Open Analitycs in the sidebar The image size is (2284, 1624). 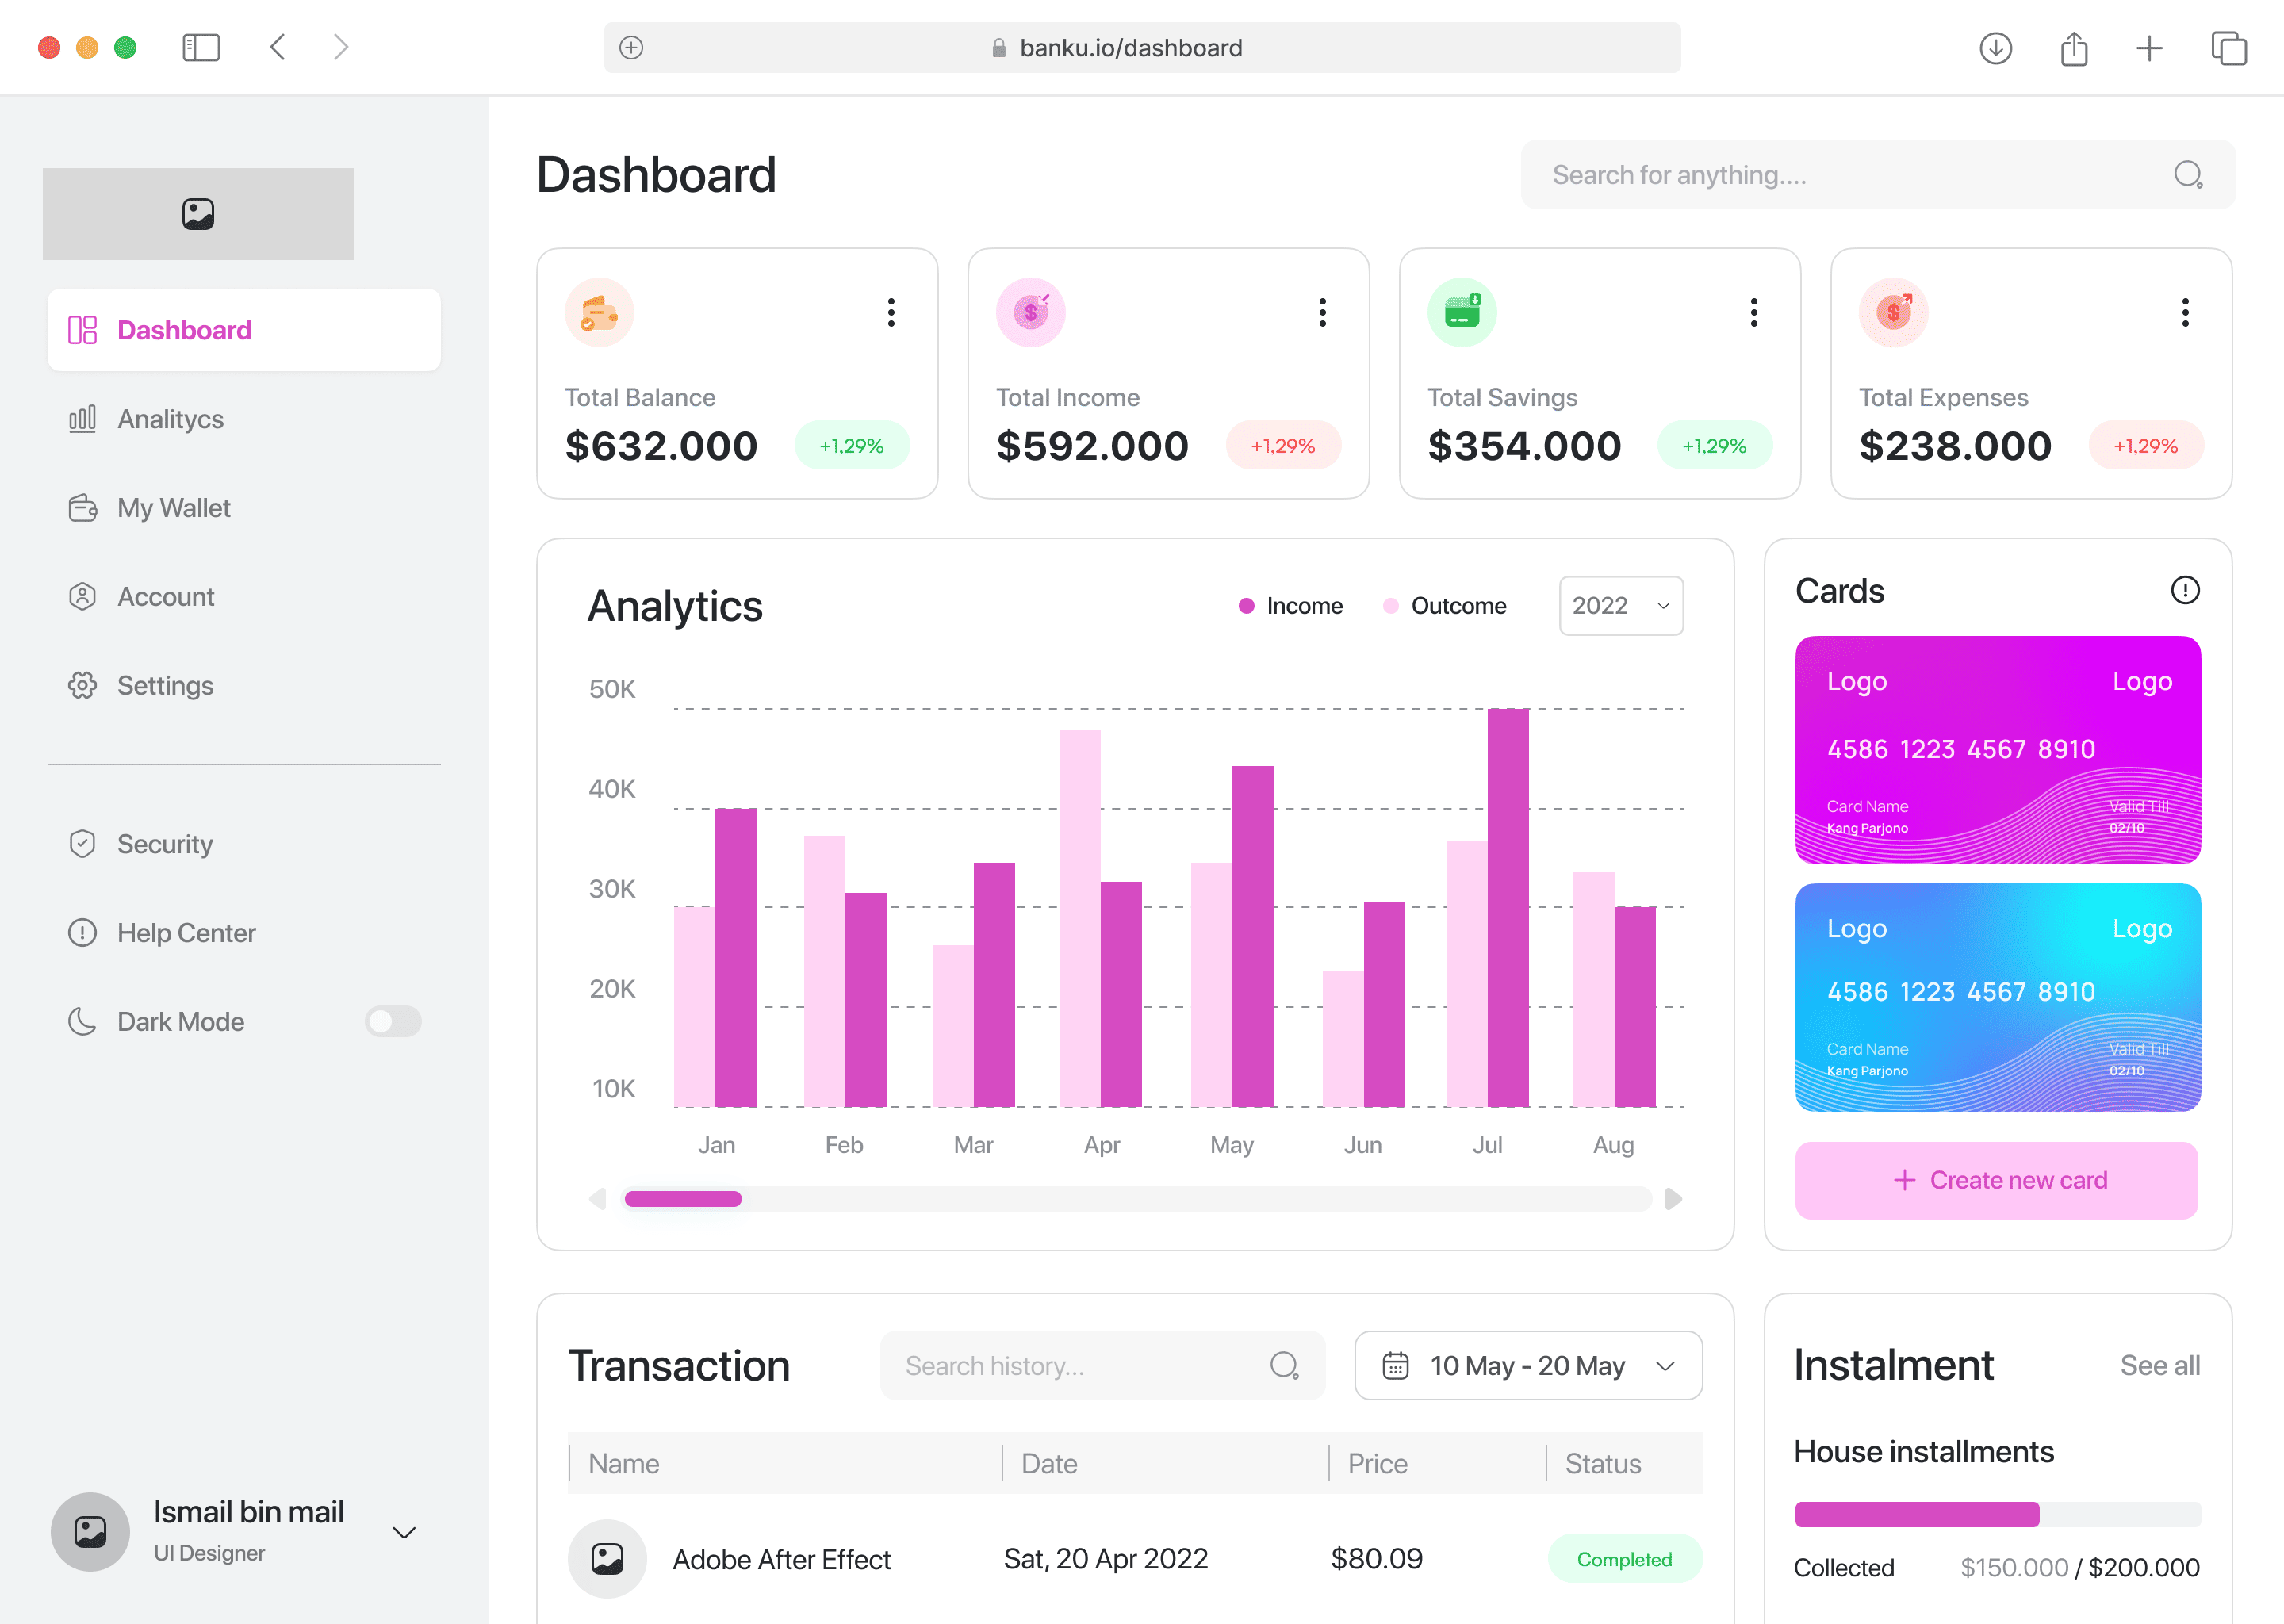170,419
